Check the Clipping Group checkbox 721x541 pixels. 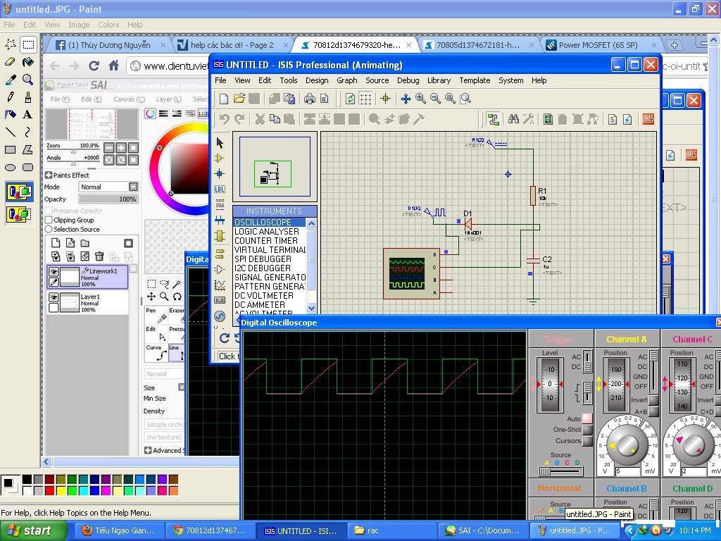coord(49,220)
